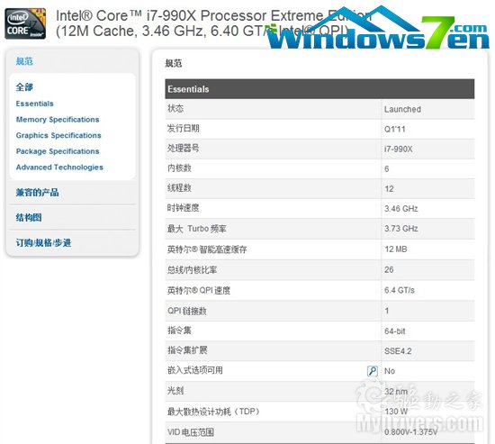This screenshot has height=444, width=495.
Task: Click the 英特尔 QPI 速度 label
Action: (x=199, y=290)
